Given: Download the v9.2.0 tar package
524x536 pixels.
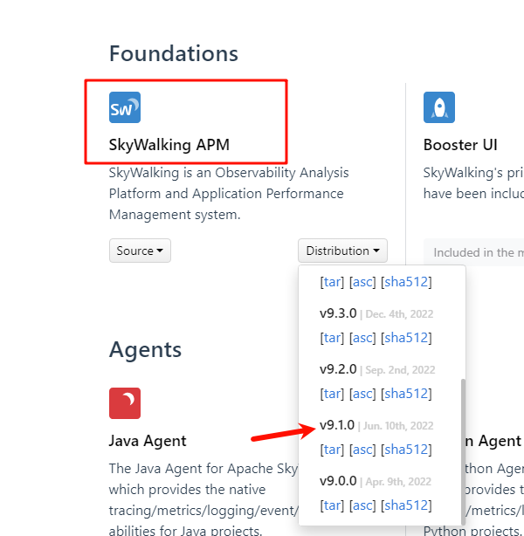Looking at the screenshot, I should point(332,394).
